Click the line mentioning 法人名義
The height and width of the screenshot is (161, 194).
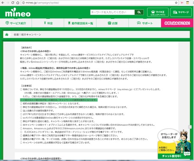[x=37, y=111]
